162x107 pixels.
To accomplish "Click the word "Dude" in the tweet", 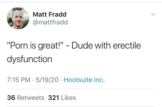I will point(82,46).
